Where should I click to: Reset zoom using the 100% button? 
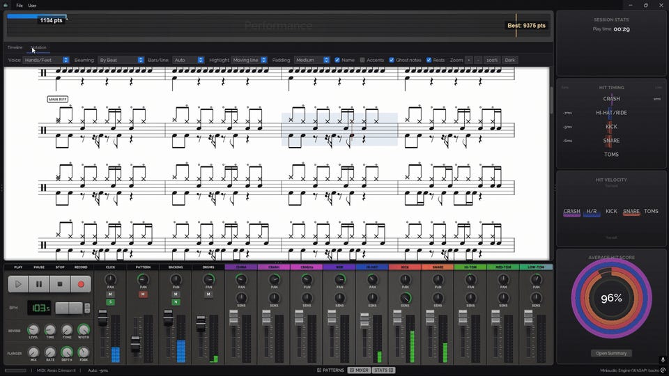click(492, 60)
